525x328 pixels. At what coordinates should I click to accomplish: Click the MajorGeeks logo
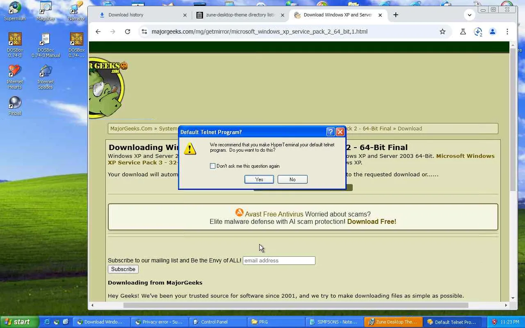tap(107, 88)
